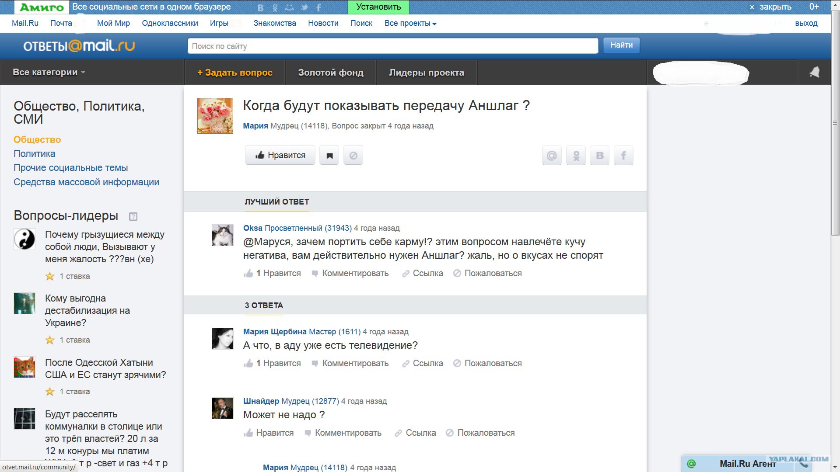Open Шнайдер's avatar picture
The height and width of the screenshot is (472, 840).
tap(223, 408)
